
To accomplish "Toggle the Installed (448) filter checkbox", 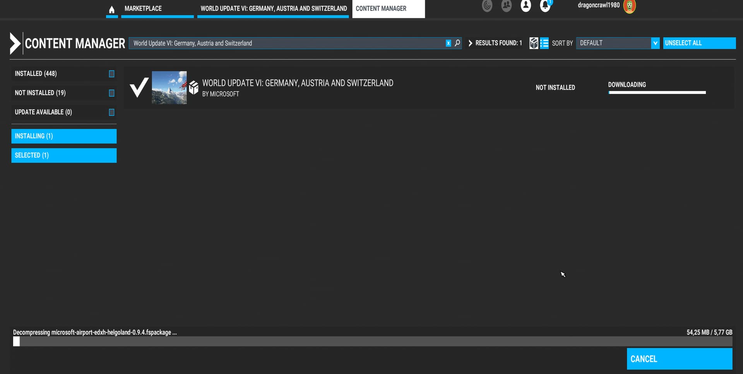I will (111, 74).
